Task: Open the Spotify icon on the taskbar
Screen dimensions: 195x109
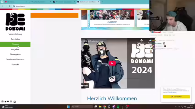Action: click(118, 107)
